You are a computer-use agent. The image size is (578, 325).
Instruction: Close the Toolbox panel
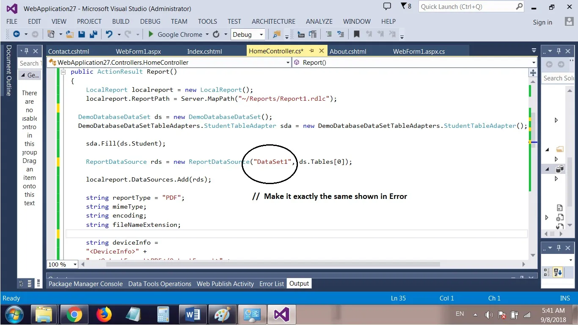pyautogui.click(x=36, y=51)
